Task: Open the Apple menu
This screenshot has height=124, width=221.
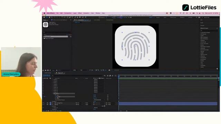Action: click(x=45, y=13)
